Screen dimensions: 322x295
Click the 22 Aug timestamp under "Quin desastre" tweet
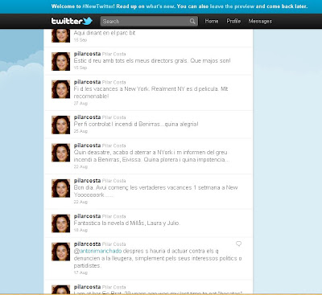(80, 166)
